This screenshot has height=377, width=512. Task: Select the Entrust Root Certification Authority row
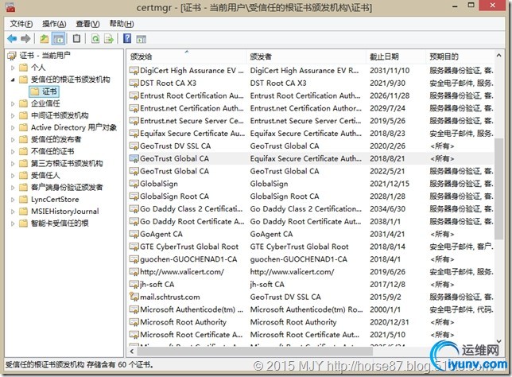[x=311, y=95]
